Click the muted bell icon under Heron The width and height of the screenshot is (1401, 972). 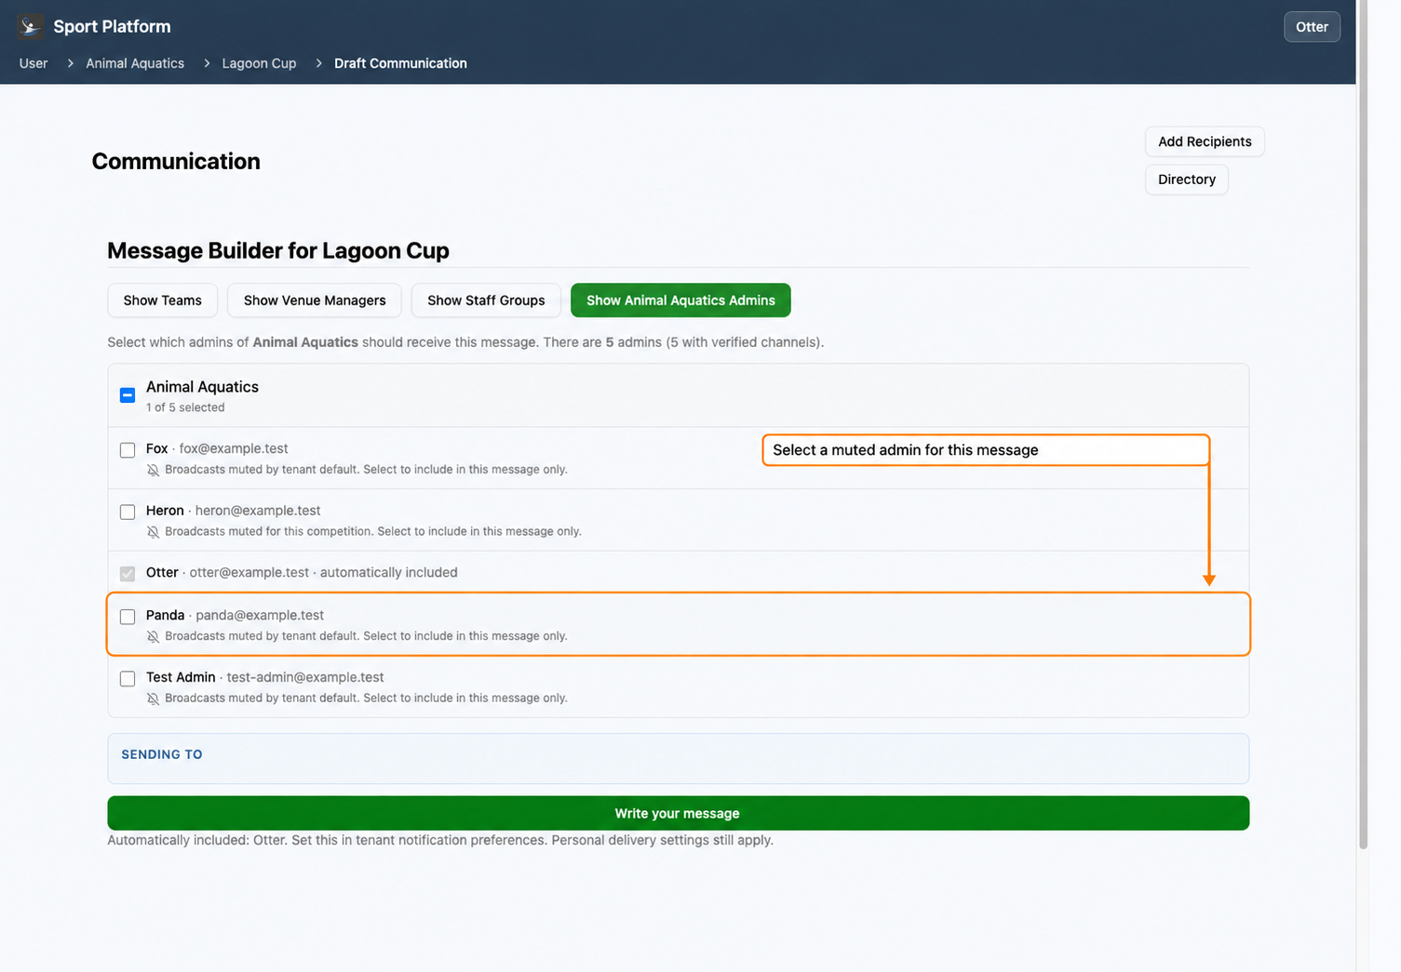(153, 532)
